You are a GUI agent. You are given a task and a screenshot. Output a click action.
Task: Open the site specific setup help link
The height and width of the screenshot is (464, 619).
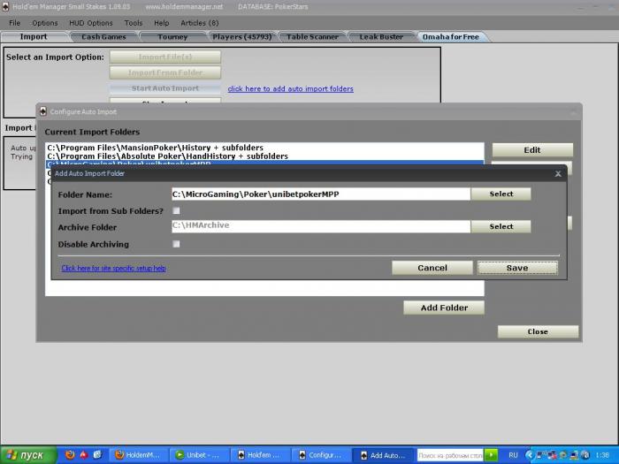[114, 269]
